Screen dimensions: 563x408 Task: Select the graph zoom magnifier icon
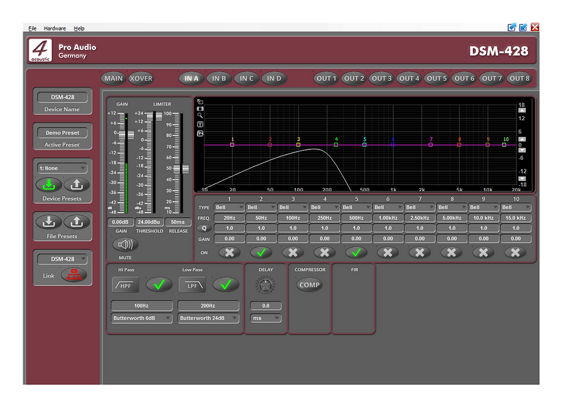tap(200, 116)
